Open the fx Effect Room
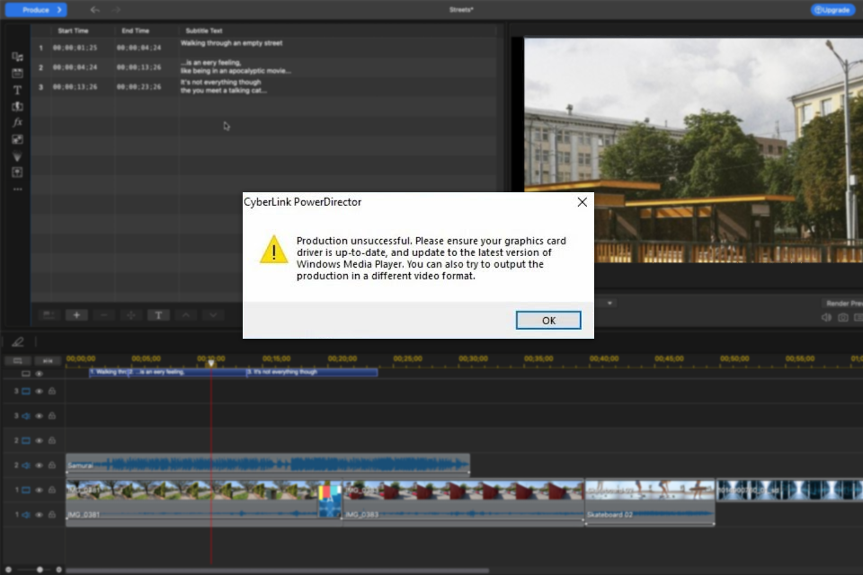This screenshot has height=575, width=863. click(x=17, y=122)
